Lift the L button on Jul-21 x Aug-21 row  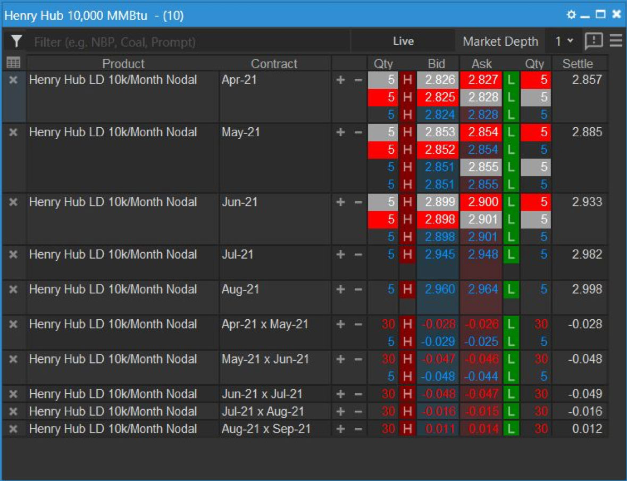coord(511,411)
